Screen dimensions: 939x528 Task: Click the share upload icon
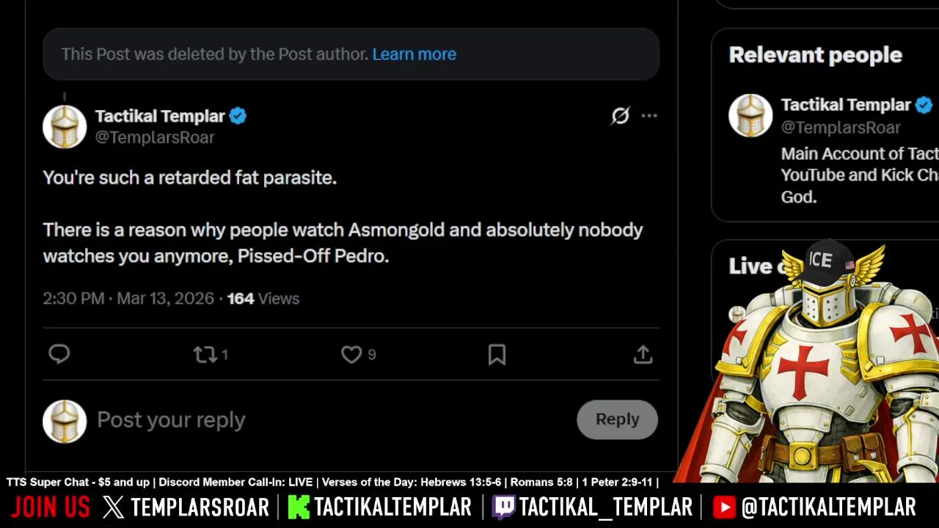tap(643, 355)
